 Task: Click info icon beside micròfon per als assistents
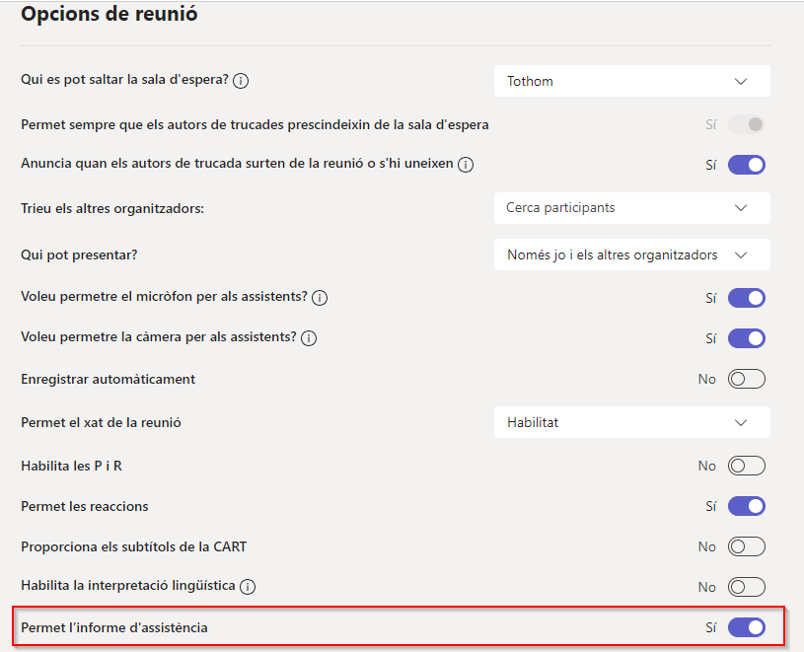(320, 298)
